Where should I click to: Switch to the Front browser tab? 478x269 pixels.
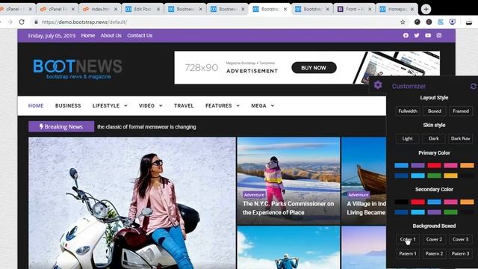[x=354, y=9]
